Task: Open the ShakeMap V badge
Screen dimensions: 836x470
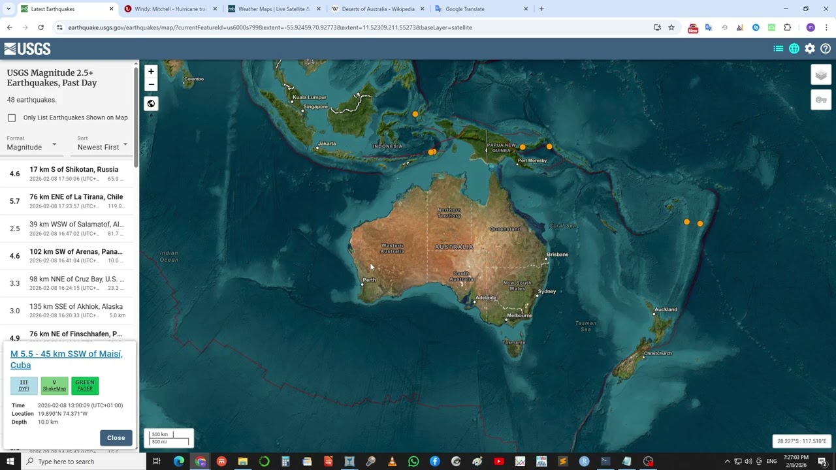Action: [x=54, y=386]
